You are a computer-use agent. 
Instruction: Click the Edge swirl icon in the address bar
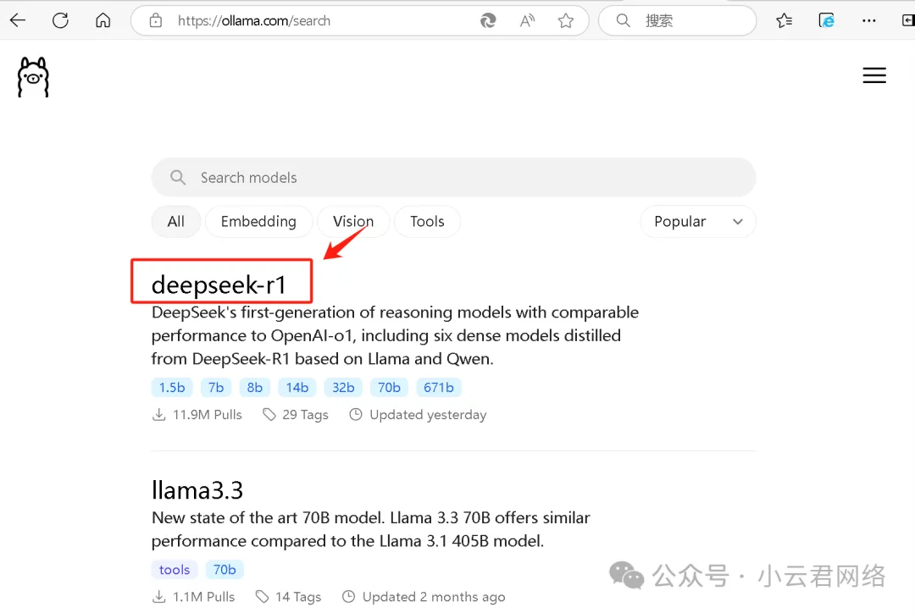click(x=488, y=21)
